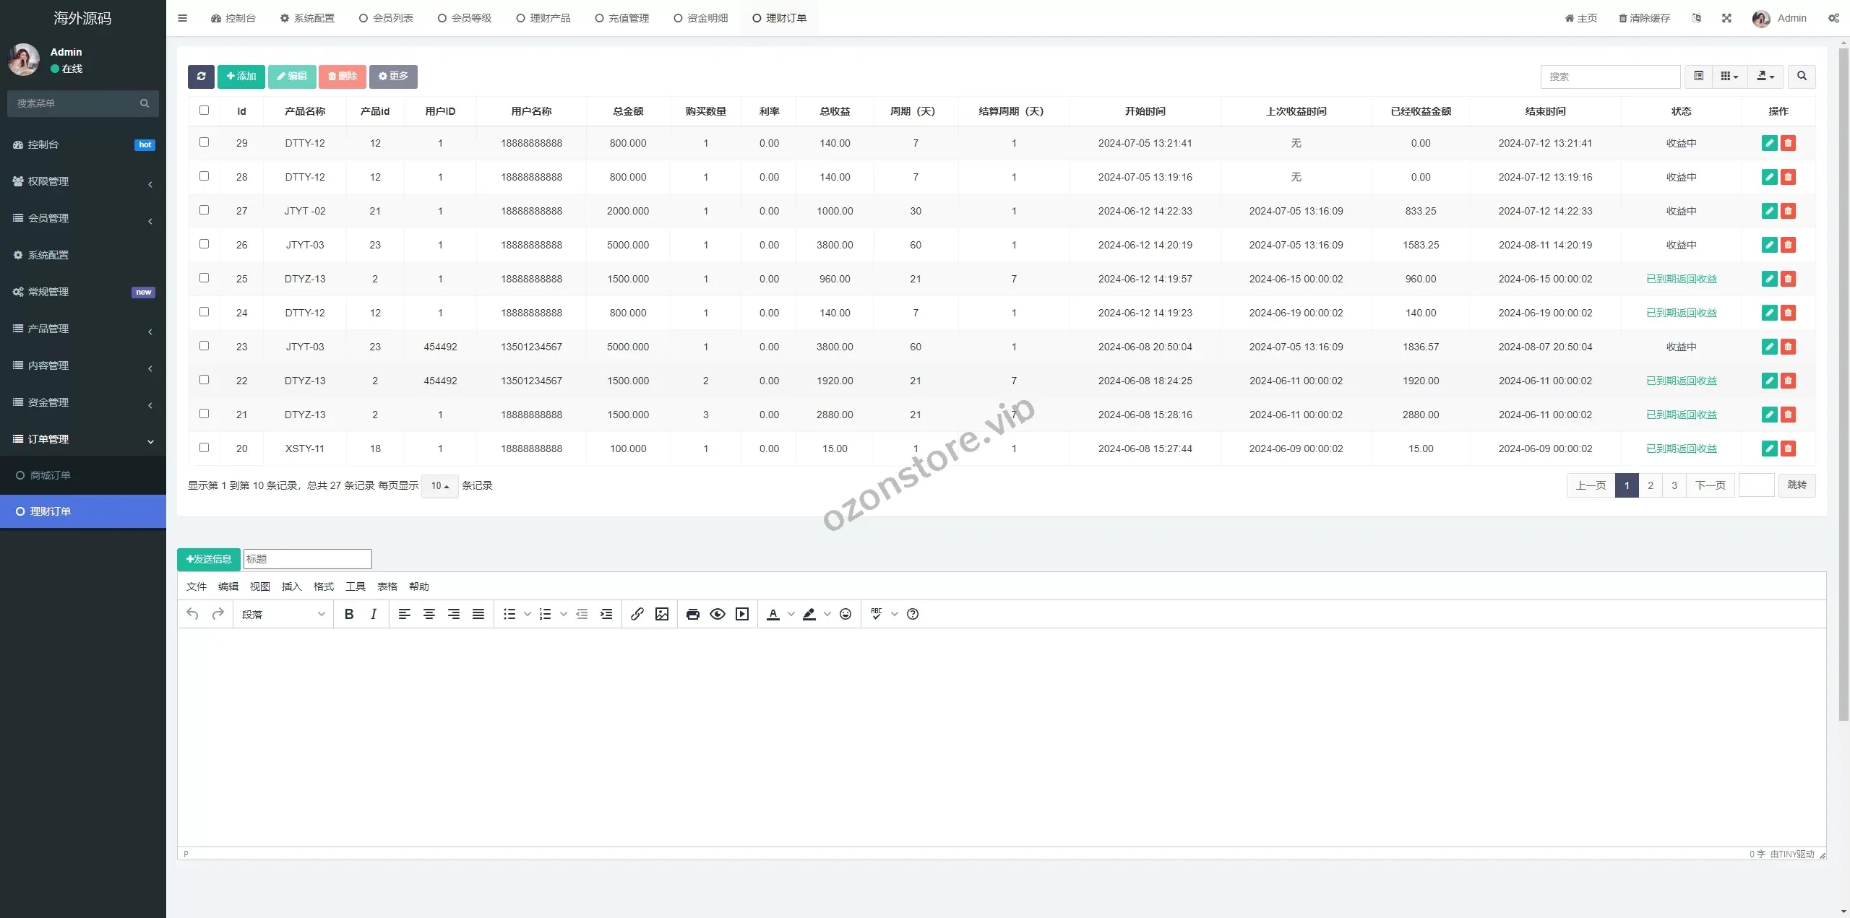Open the column visibility grid dropdown
The width and height of the screenshot is (1850, 918).
coord(1729,76)
